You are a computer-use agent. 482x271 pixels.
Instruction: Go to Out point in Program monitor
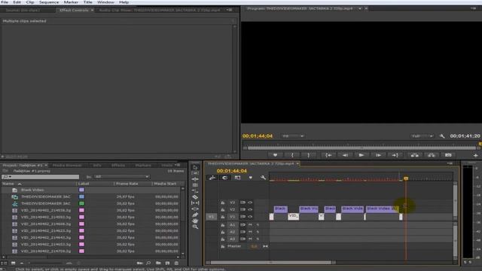tap(395, 155)
